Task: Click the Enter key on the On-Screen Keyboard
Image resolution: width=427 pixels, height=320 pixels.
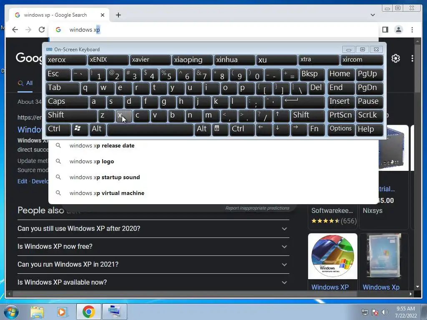Action: tap(303, 102)
